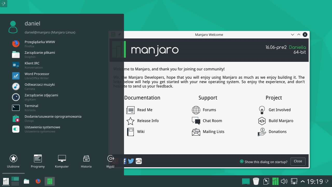The height and width of the screenshot is (187, 332).
Task: Open the Chat Room icon
Action: 196,121
